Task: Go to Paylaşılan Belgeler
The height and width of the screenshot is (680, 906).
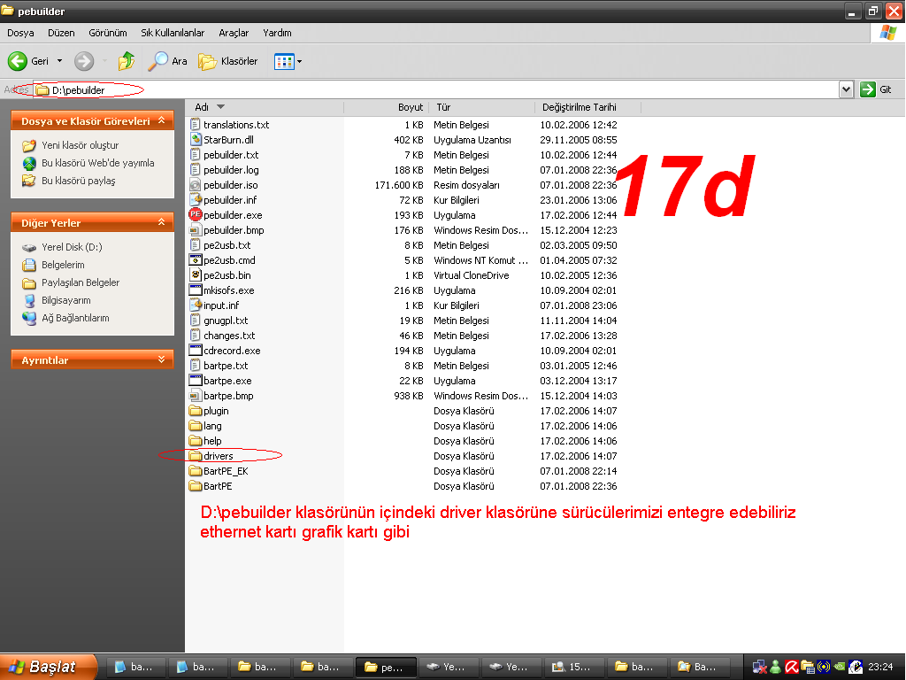Action: 81,282
